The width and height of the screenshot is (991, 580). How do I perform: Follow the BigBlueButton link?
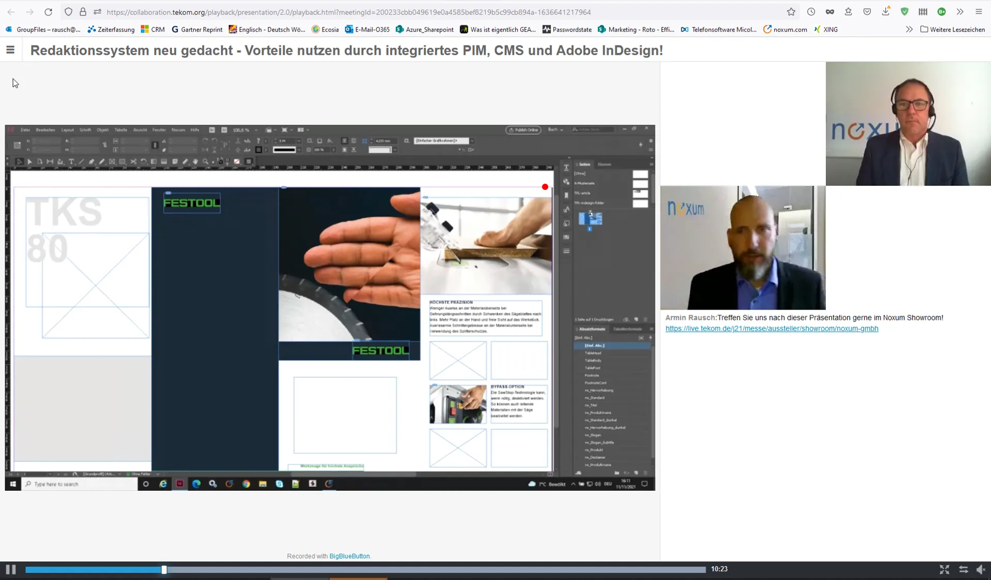click(349, 556)
